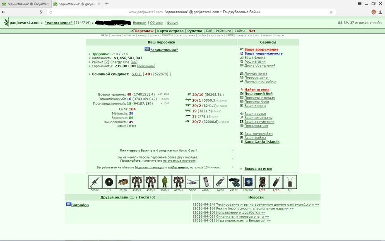Go back using browser back arrow

[x=4, y=12]
